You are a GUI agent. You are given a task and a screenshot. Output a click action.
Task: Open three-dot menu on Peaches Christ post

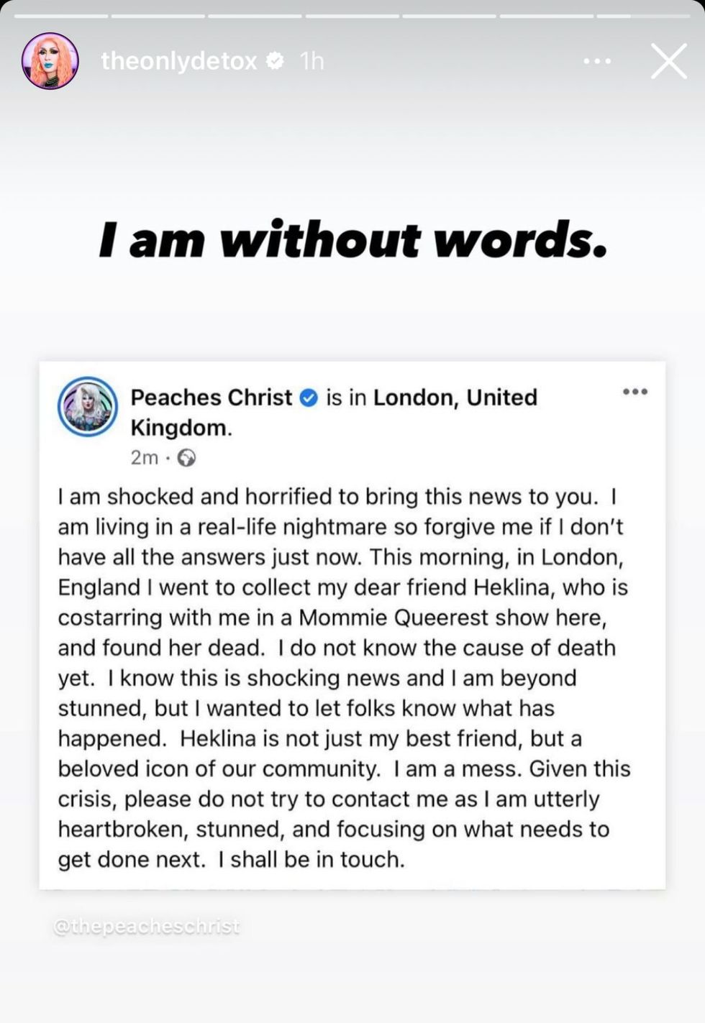pyautogui.click(x=635, y=392)
